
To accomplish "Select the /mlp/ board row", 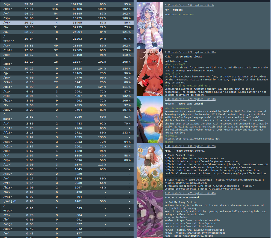I will [x=67, y=147].
